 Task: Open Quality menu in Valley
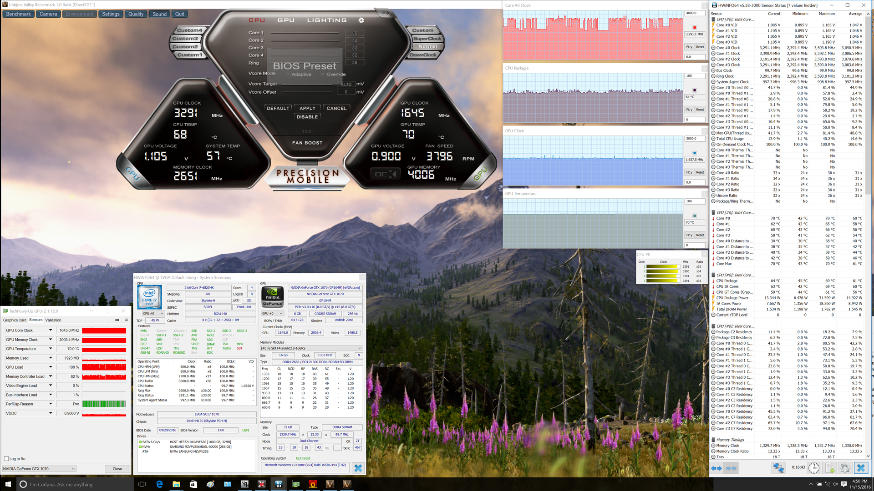136,14
